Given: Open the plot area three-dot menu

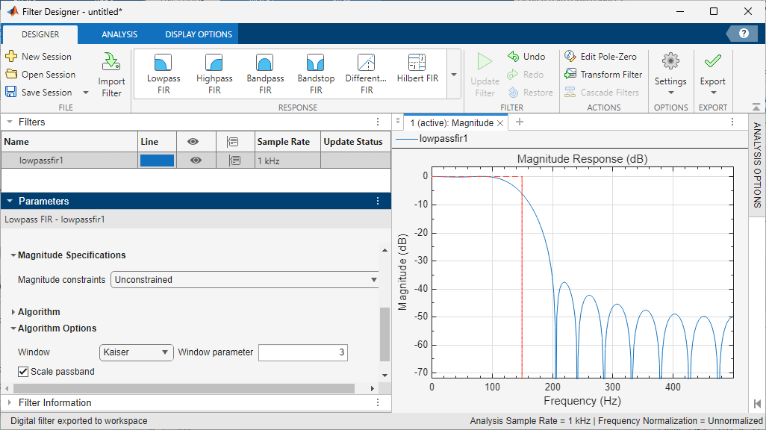Looking at the screenshot, I should pos(732,122).
